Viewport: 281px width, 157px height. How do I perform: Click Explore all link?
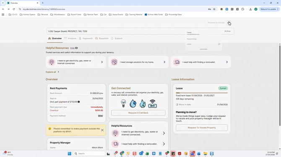coord(52,72)
